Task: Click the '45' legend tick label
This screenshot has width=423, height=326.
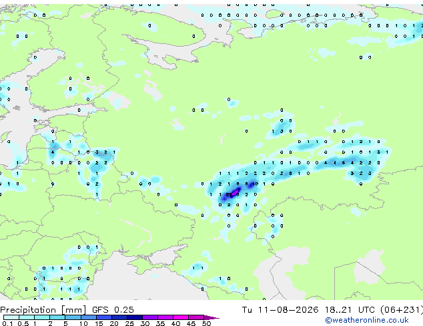Action: [191, 323]
